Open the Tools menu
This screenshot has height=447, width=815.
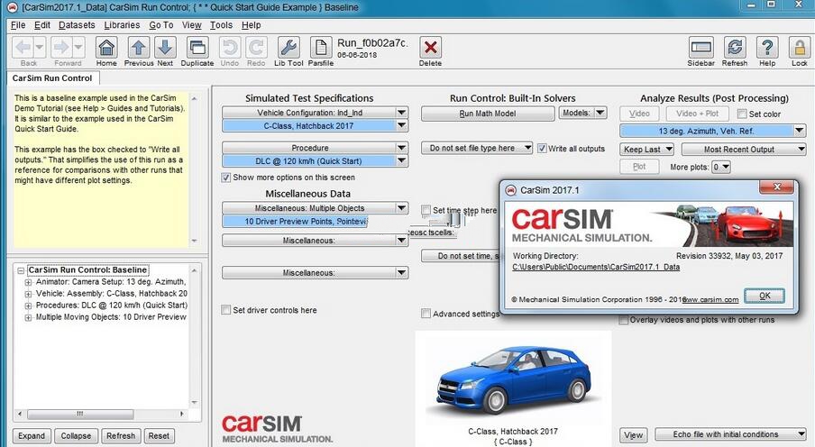pos(221,25)
